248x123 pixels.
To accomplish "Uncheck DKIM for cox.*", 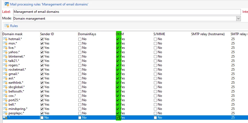I will click(117, 96).
